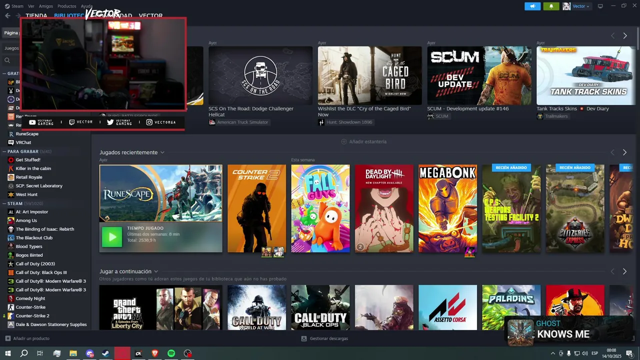Click the back navigation arrow

[x=7, y=15]
